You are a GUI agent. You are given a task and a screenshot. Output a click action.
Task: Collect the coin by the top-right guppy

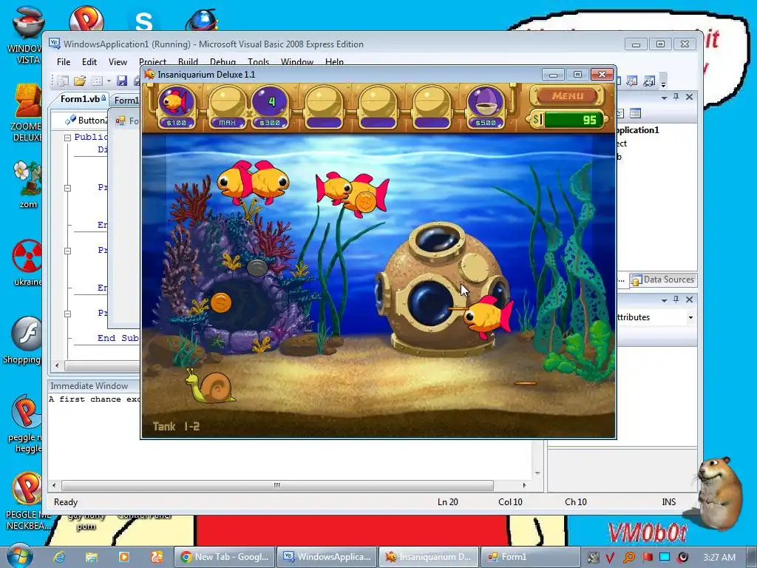click(364, 201)
